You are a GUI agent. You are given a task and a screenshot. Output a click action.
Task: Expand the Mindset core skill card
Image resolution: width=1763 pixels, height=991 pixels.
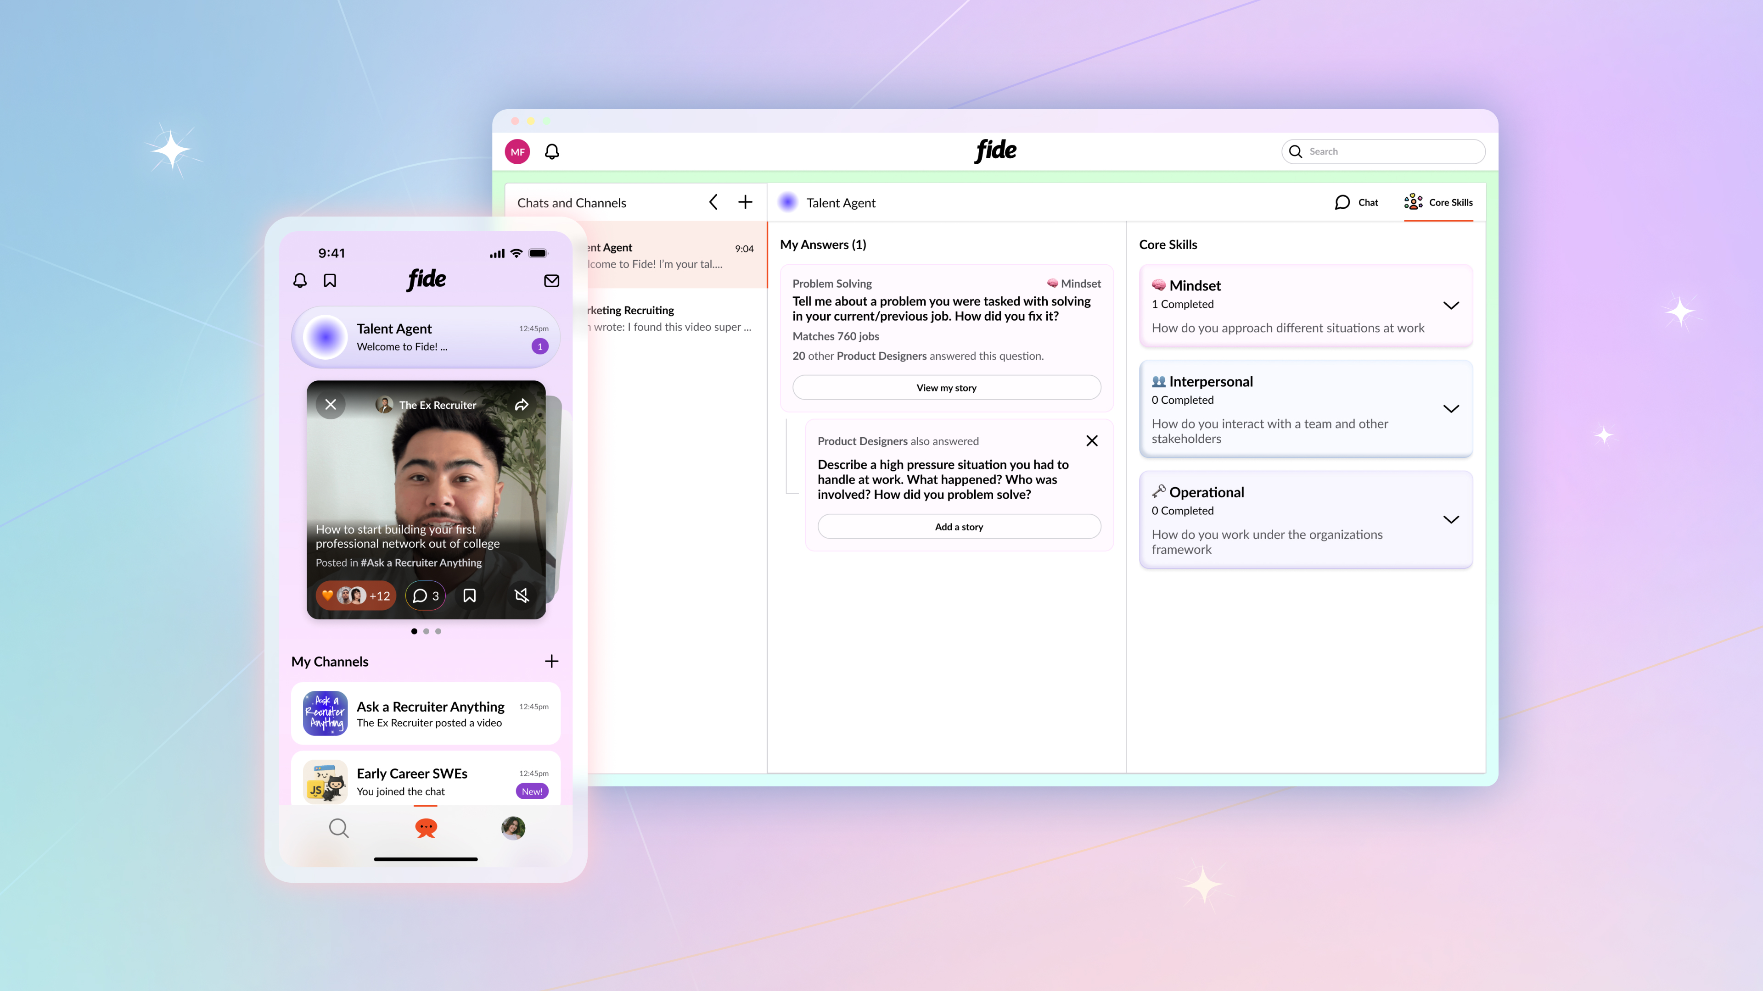tap(1450, 306)
